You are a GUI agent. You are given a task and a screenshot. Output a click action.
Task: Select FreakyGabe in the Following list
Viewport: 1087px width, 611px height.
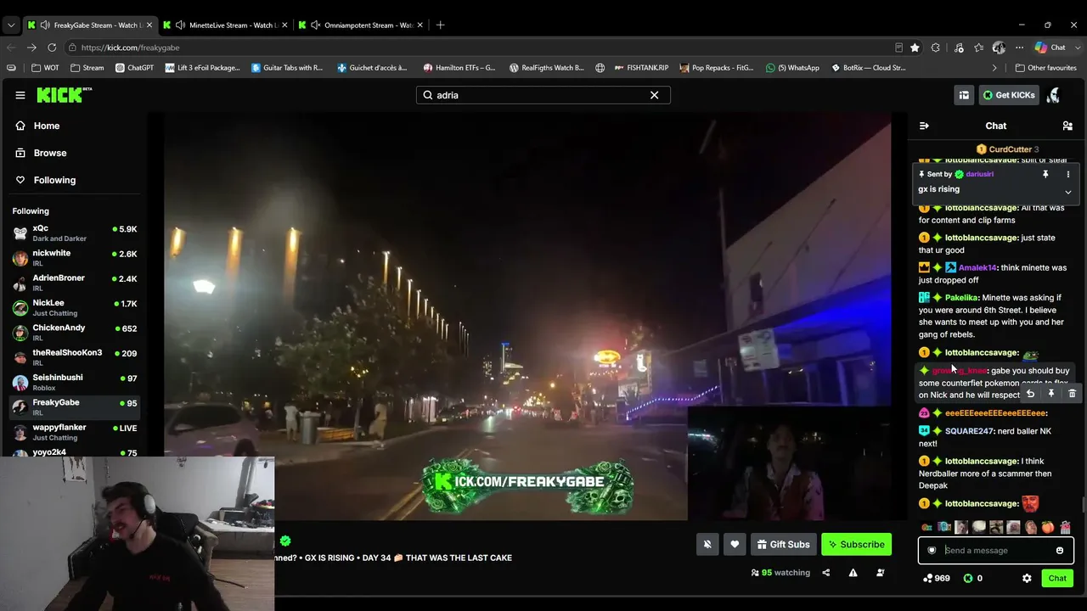75,406
